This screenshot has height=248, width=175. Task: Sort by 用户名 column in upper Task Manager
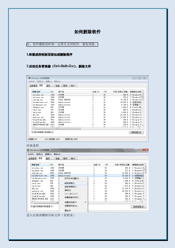[74, 91]
